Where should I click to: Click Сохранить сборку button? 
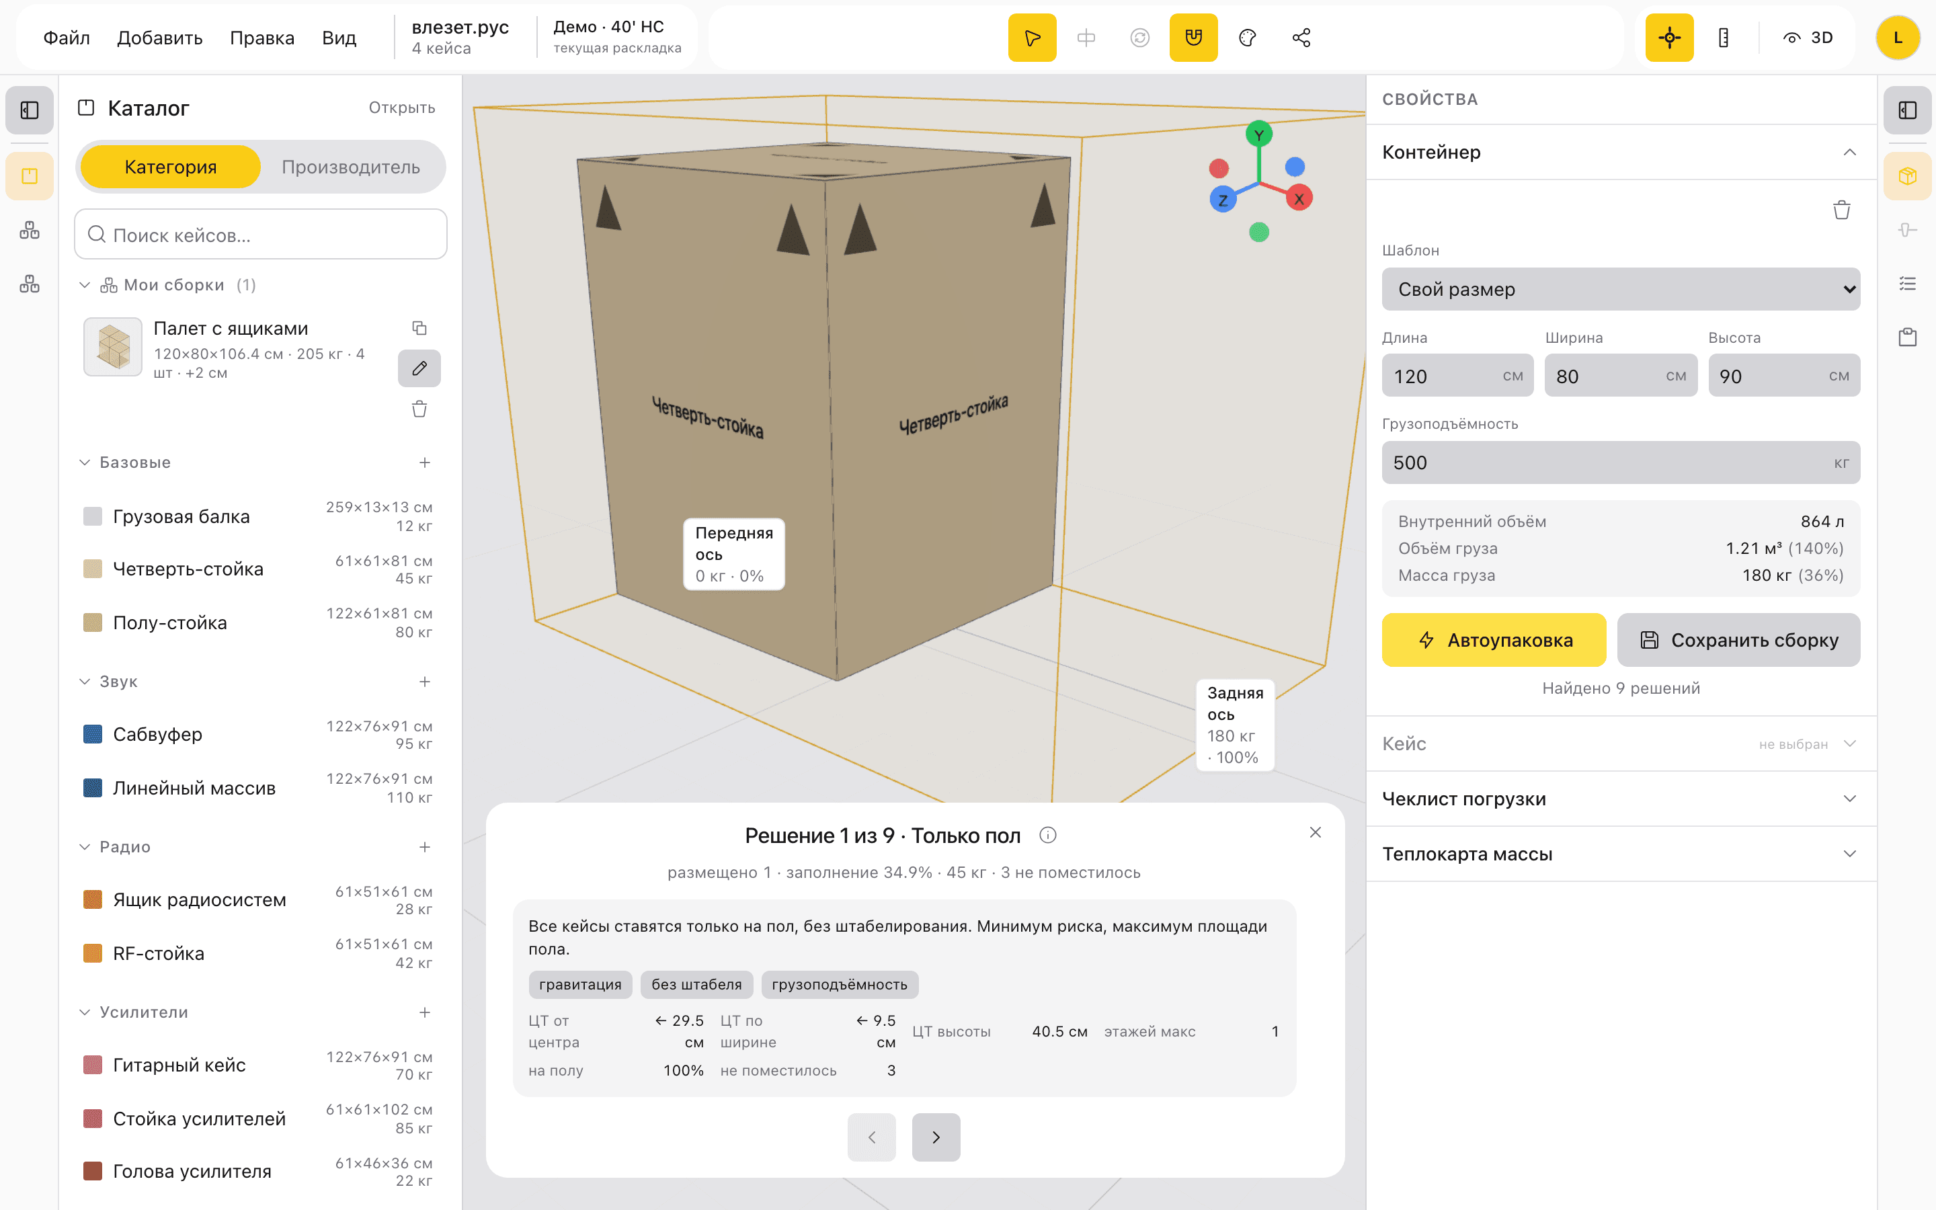point(1738,640)
